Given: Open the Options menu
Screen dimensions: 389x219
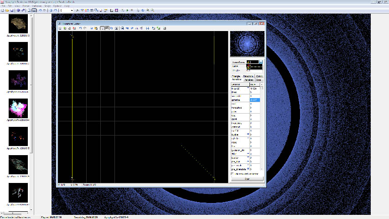Looking at the screenshot, I should point(57,6).
